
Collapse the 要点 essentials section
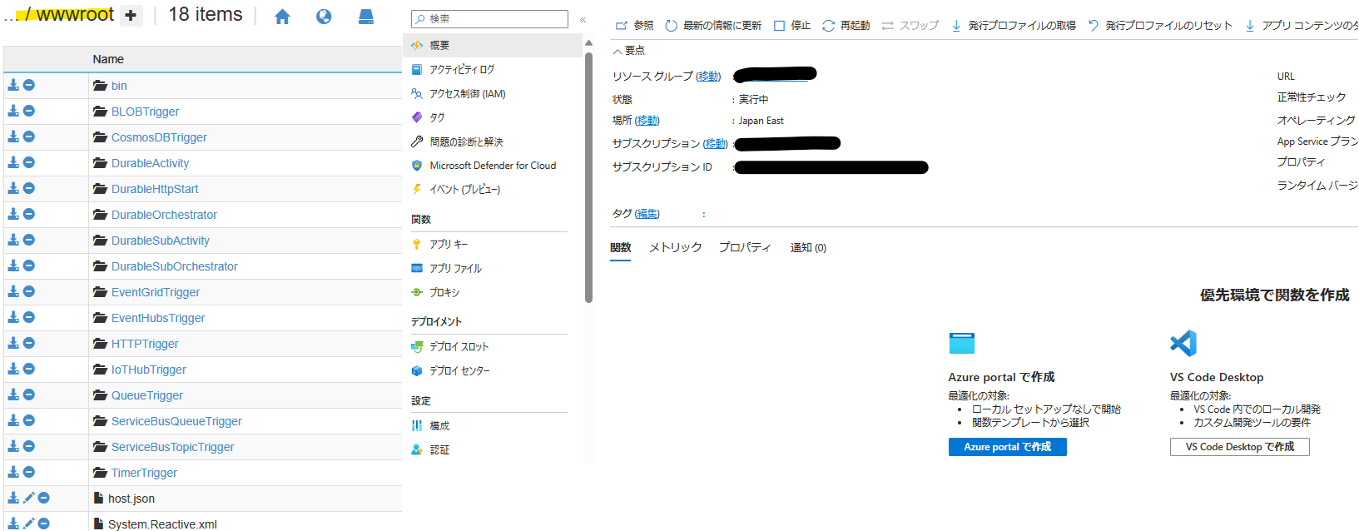[x=629, y=51]
